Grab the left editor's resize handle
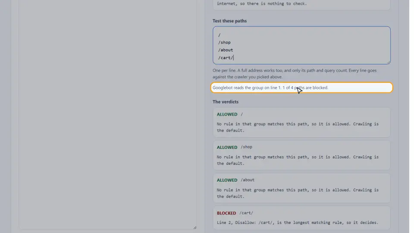Viewport: 414px width, 233px height. [x=195, y=227]
